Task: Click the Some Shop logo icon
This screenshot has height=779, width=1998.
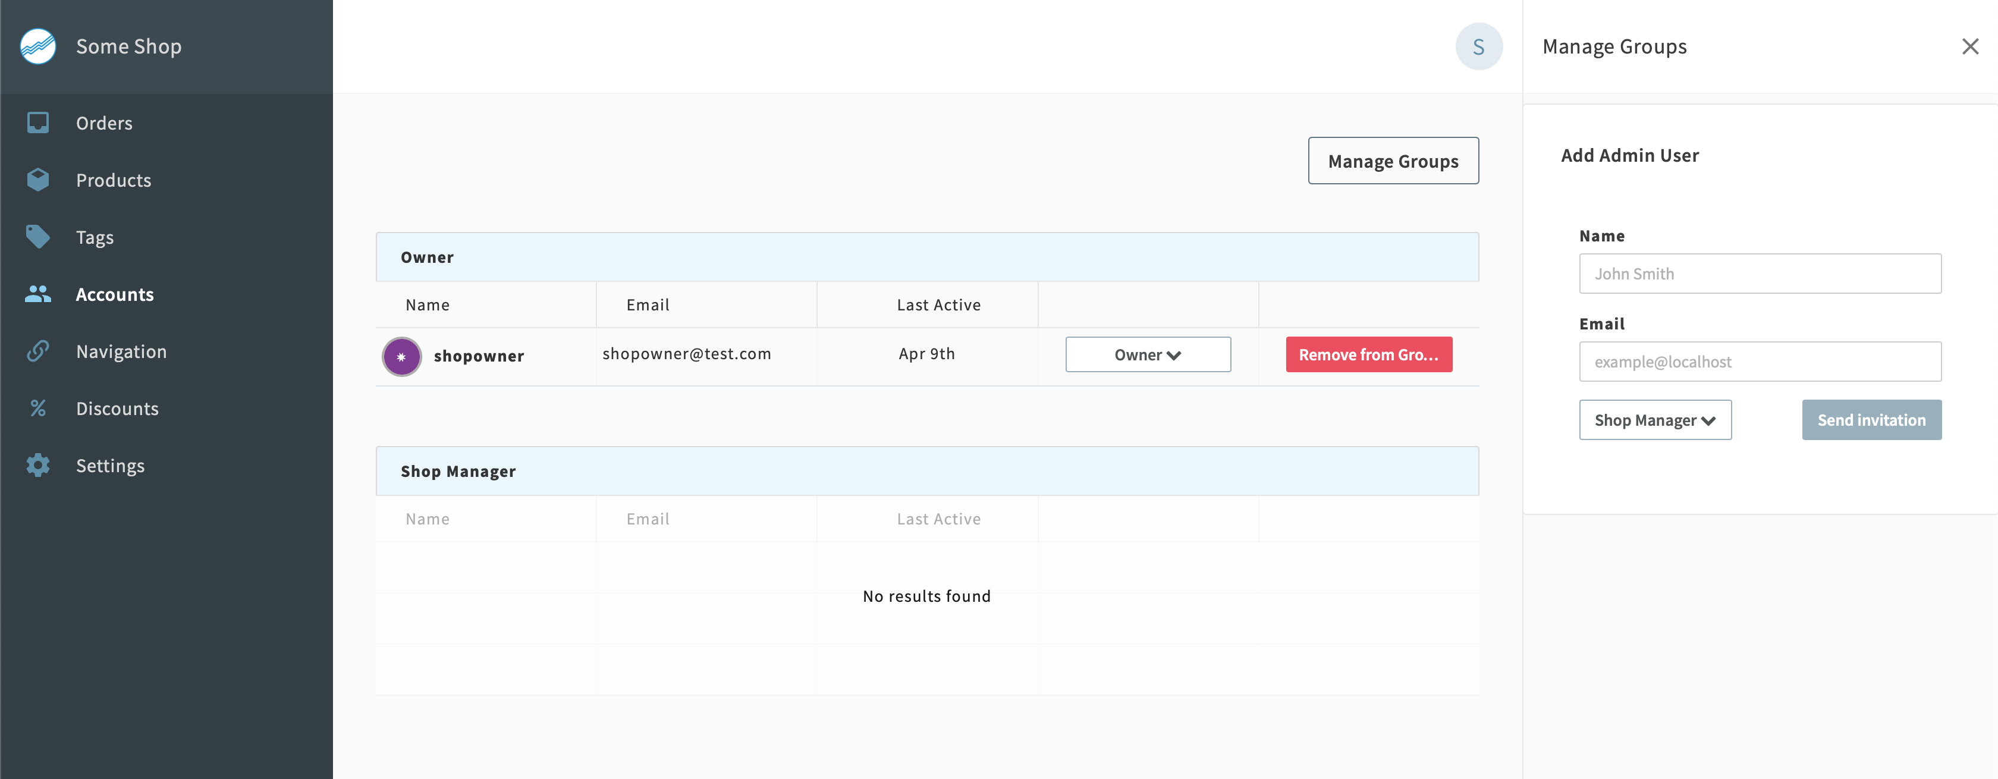Action: [38, 46]
